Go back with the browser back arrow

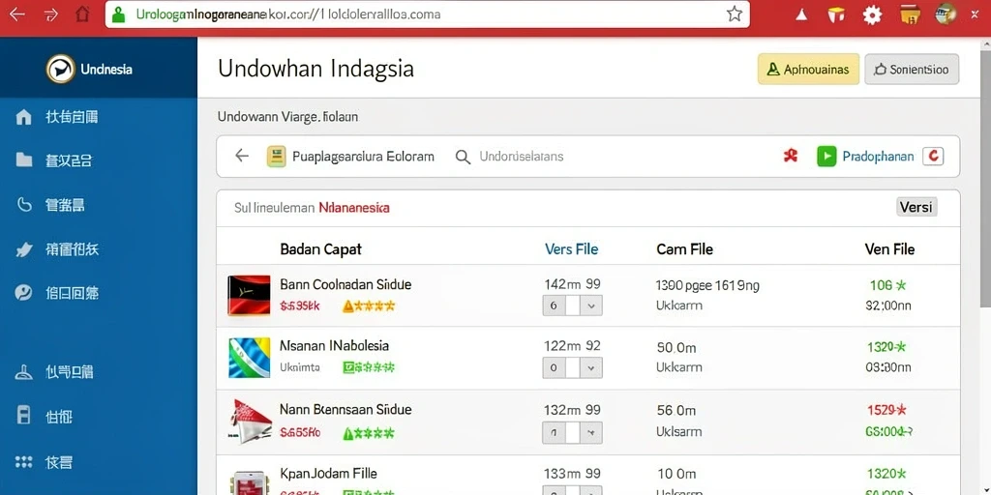17,14
